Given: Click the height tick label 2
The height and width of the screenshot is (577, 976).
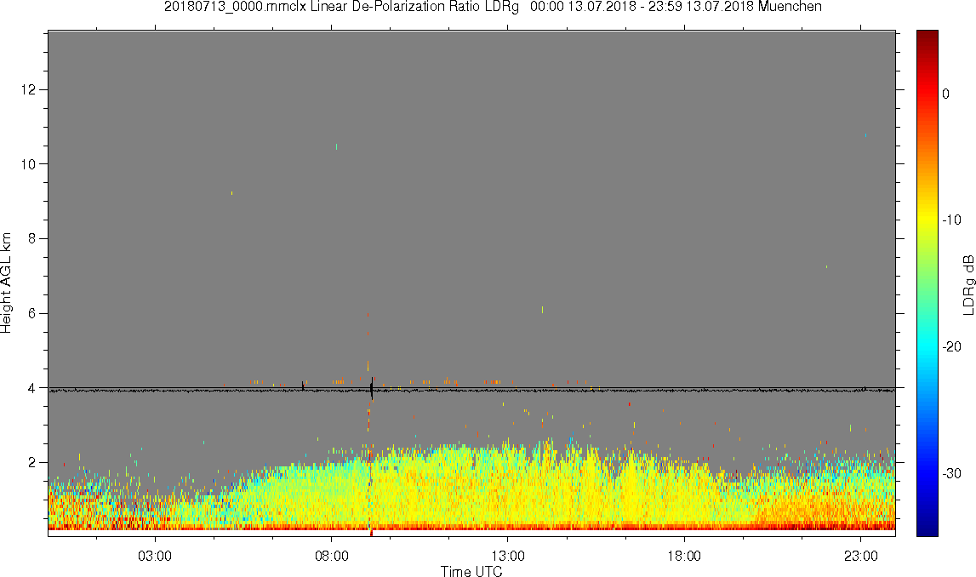Looking at the screenshot, I should [32, 463].
